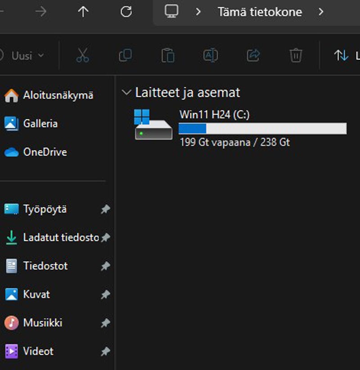Click the Refresh button
The height and width of the screenshot is (370, 360).
click(x=126, y=12)
